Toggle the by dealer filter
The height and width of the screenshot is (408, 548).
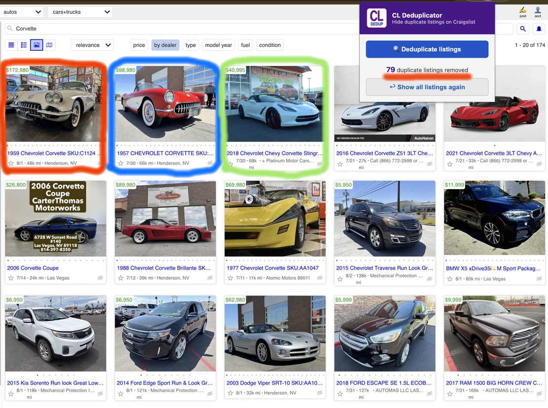(x=165, y=45)
